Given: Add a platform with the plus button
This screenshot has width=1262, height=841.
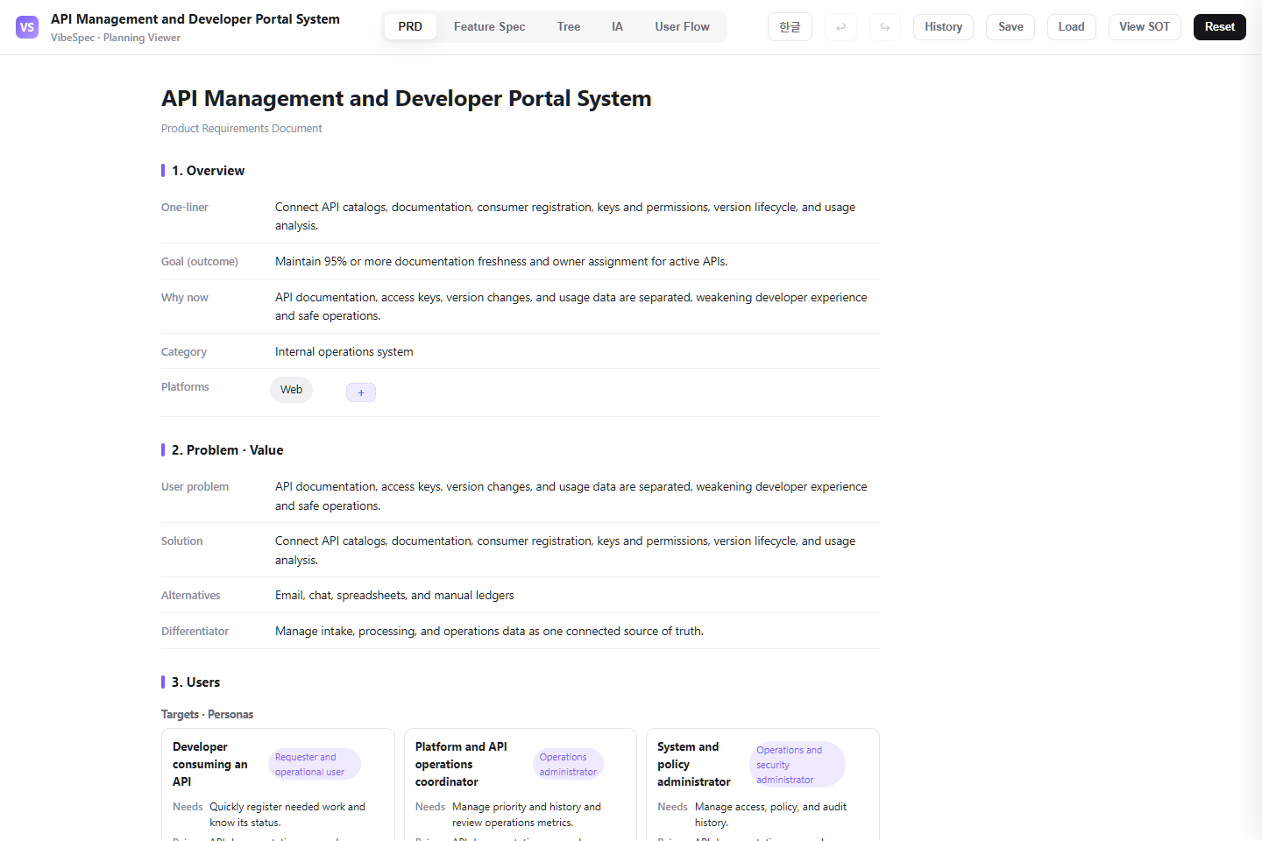Looking at the screenshot, I should pos(361,392).
